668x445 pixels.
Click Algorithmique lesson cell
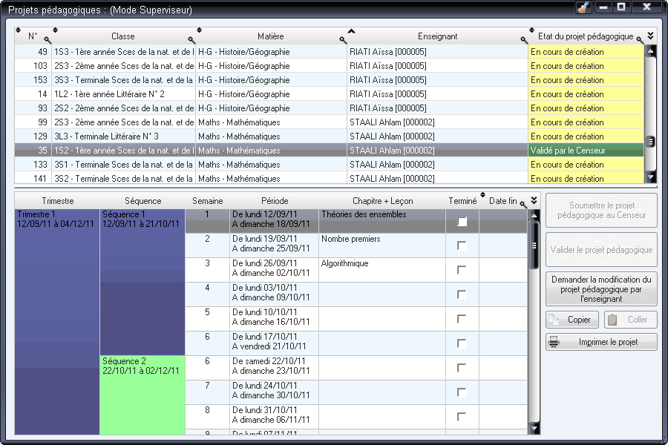(x=382, y=270)
